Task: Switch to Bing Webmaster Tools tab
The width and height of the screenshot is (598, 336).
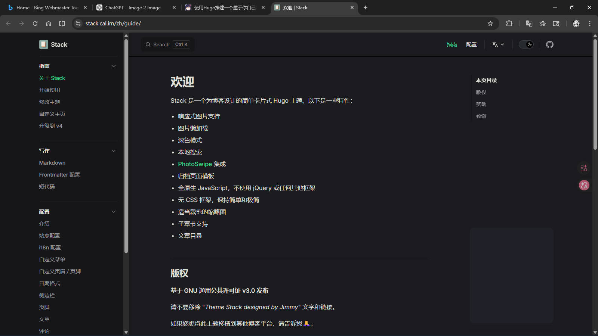Action: (47, 7)
